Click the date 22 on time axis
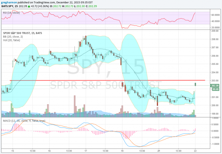Image resolution: width=222 pixels, height=154 pixels. point(195,151)
